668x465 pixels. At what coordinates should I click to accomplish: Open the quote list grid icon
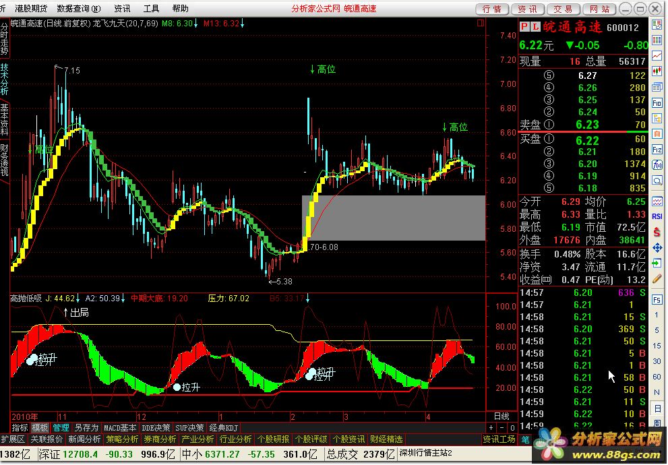coord(657,40)
